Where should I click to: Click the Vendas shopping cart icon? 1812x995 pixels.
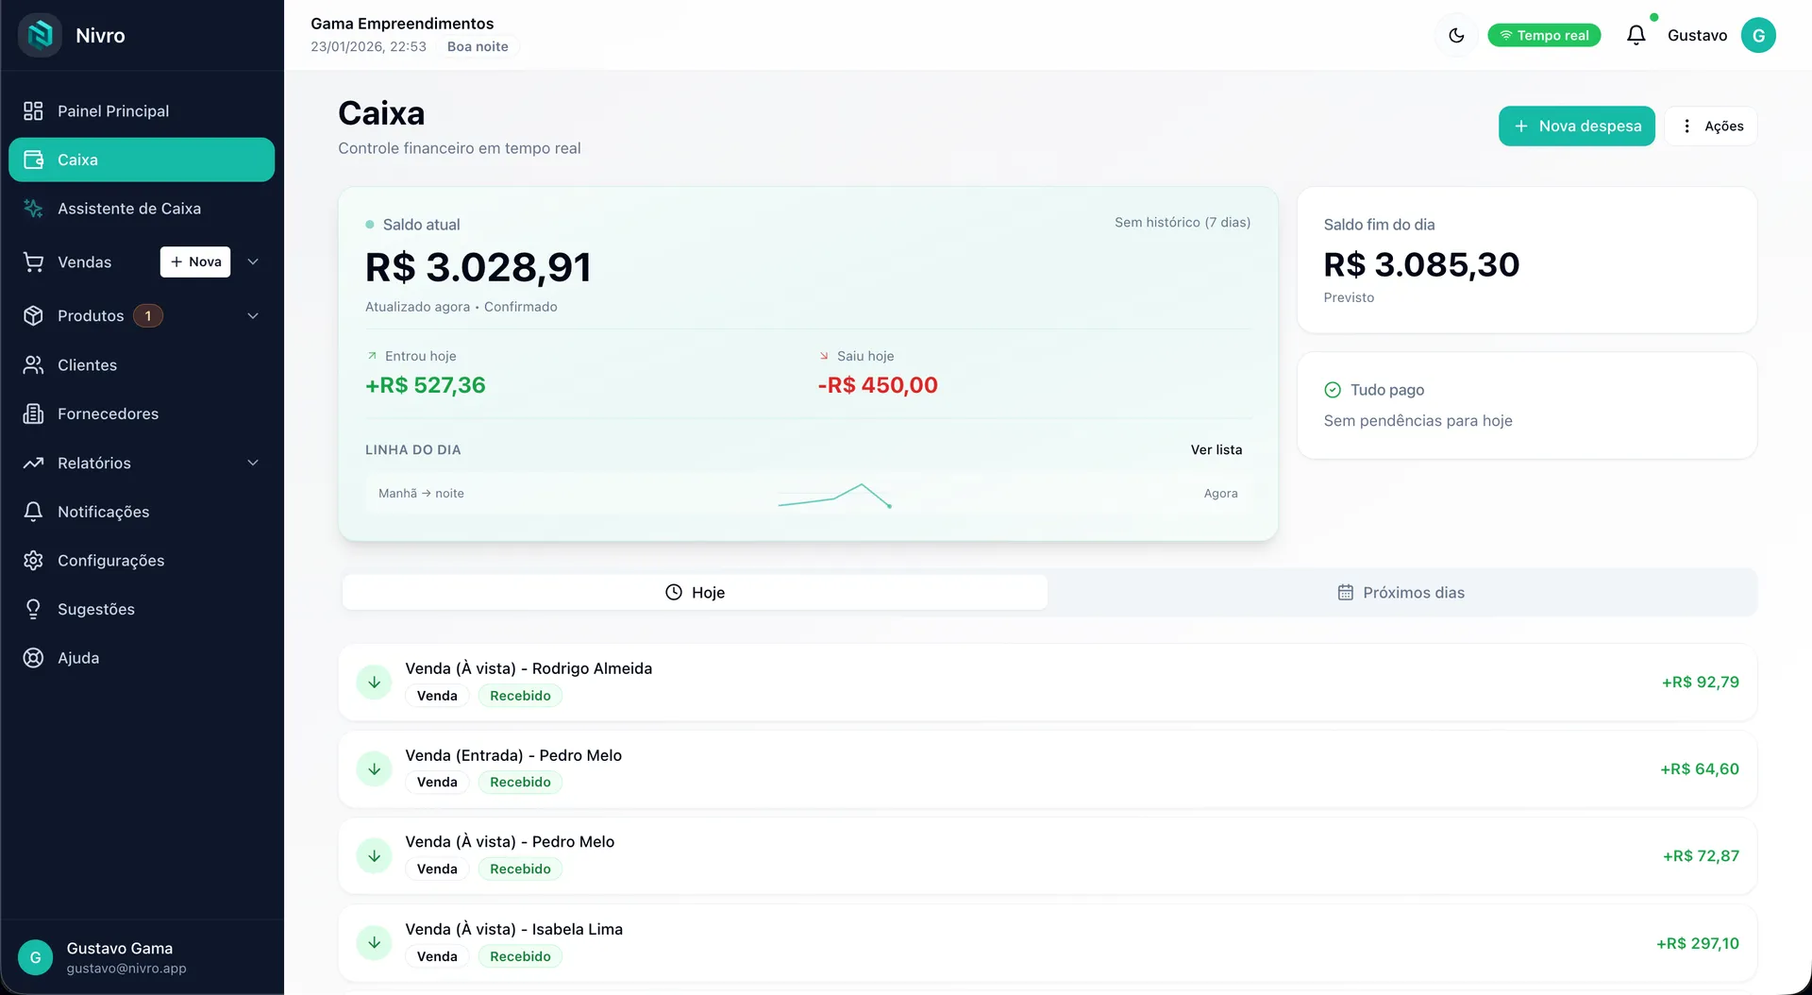click(33, 262)
